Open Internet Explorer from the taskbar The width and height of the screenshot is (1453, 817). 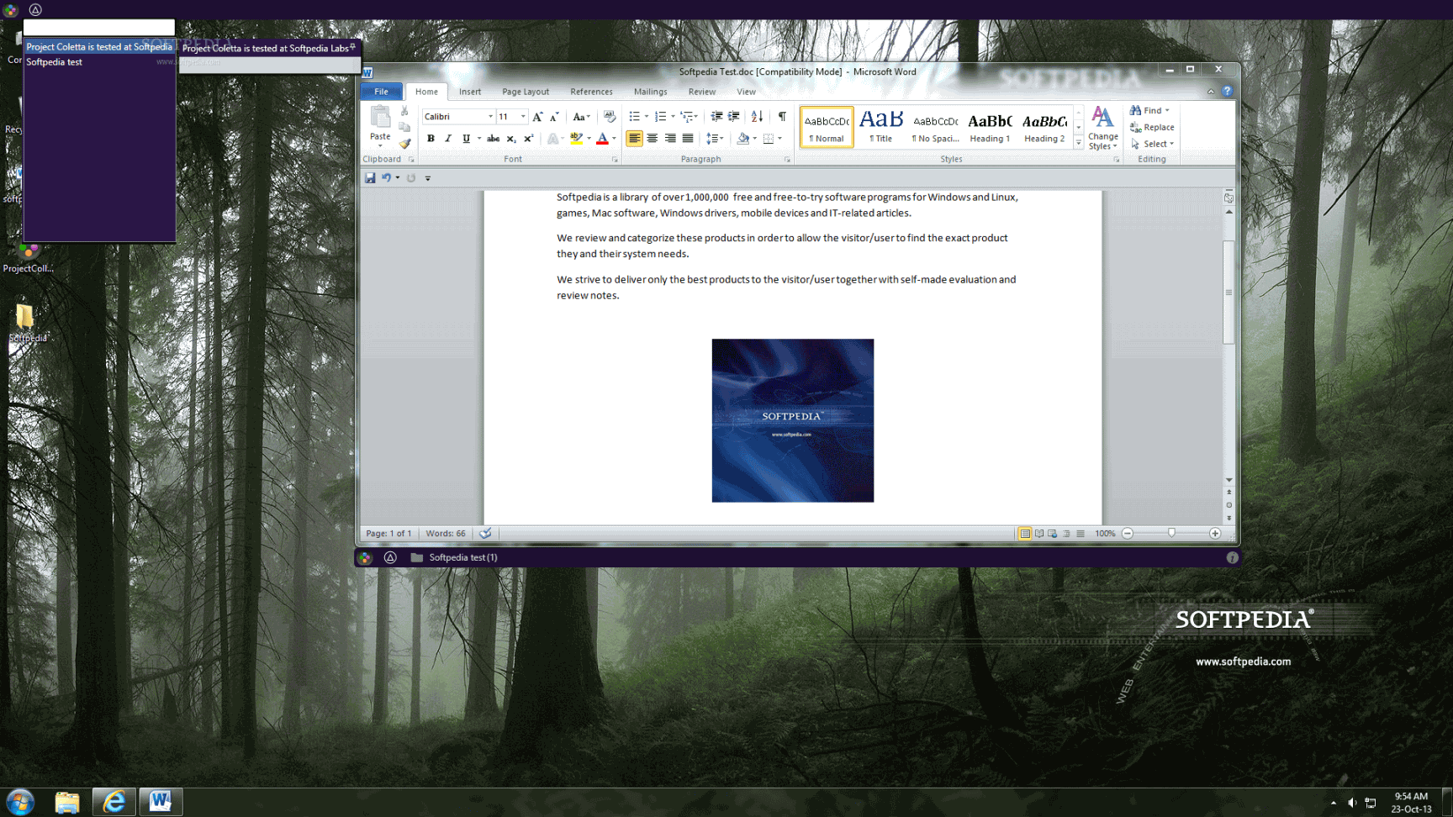[114, 802]
